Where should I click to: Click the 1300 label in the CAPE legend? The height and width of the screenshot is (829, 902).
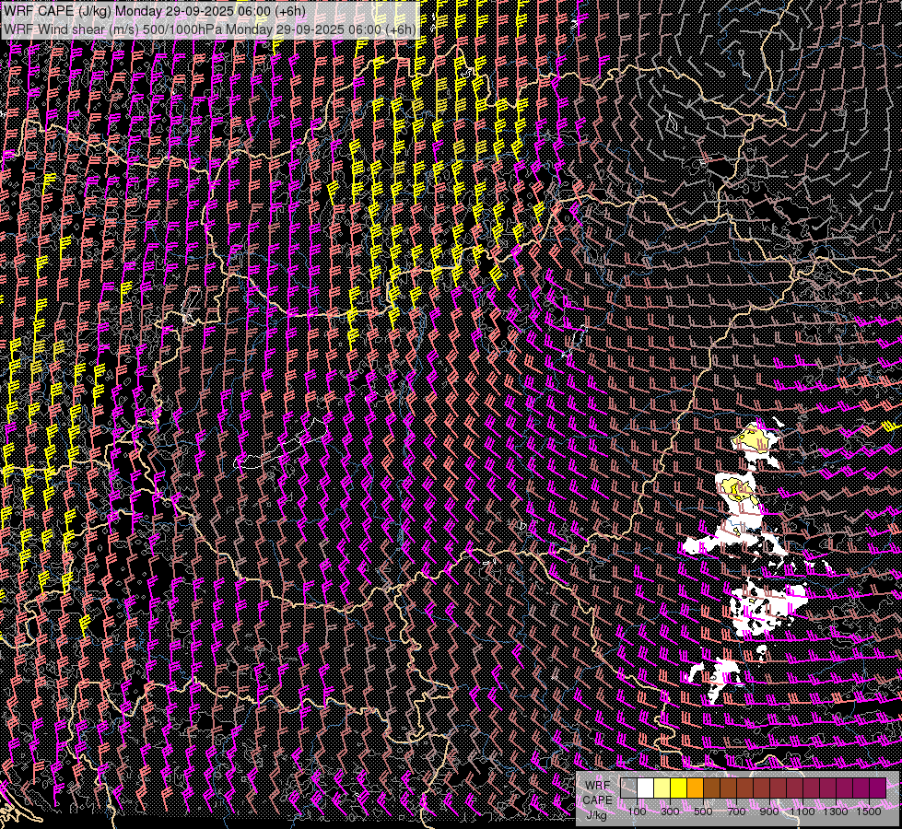[836, 811]
